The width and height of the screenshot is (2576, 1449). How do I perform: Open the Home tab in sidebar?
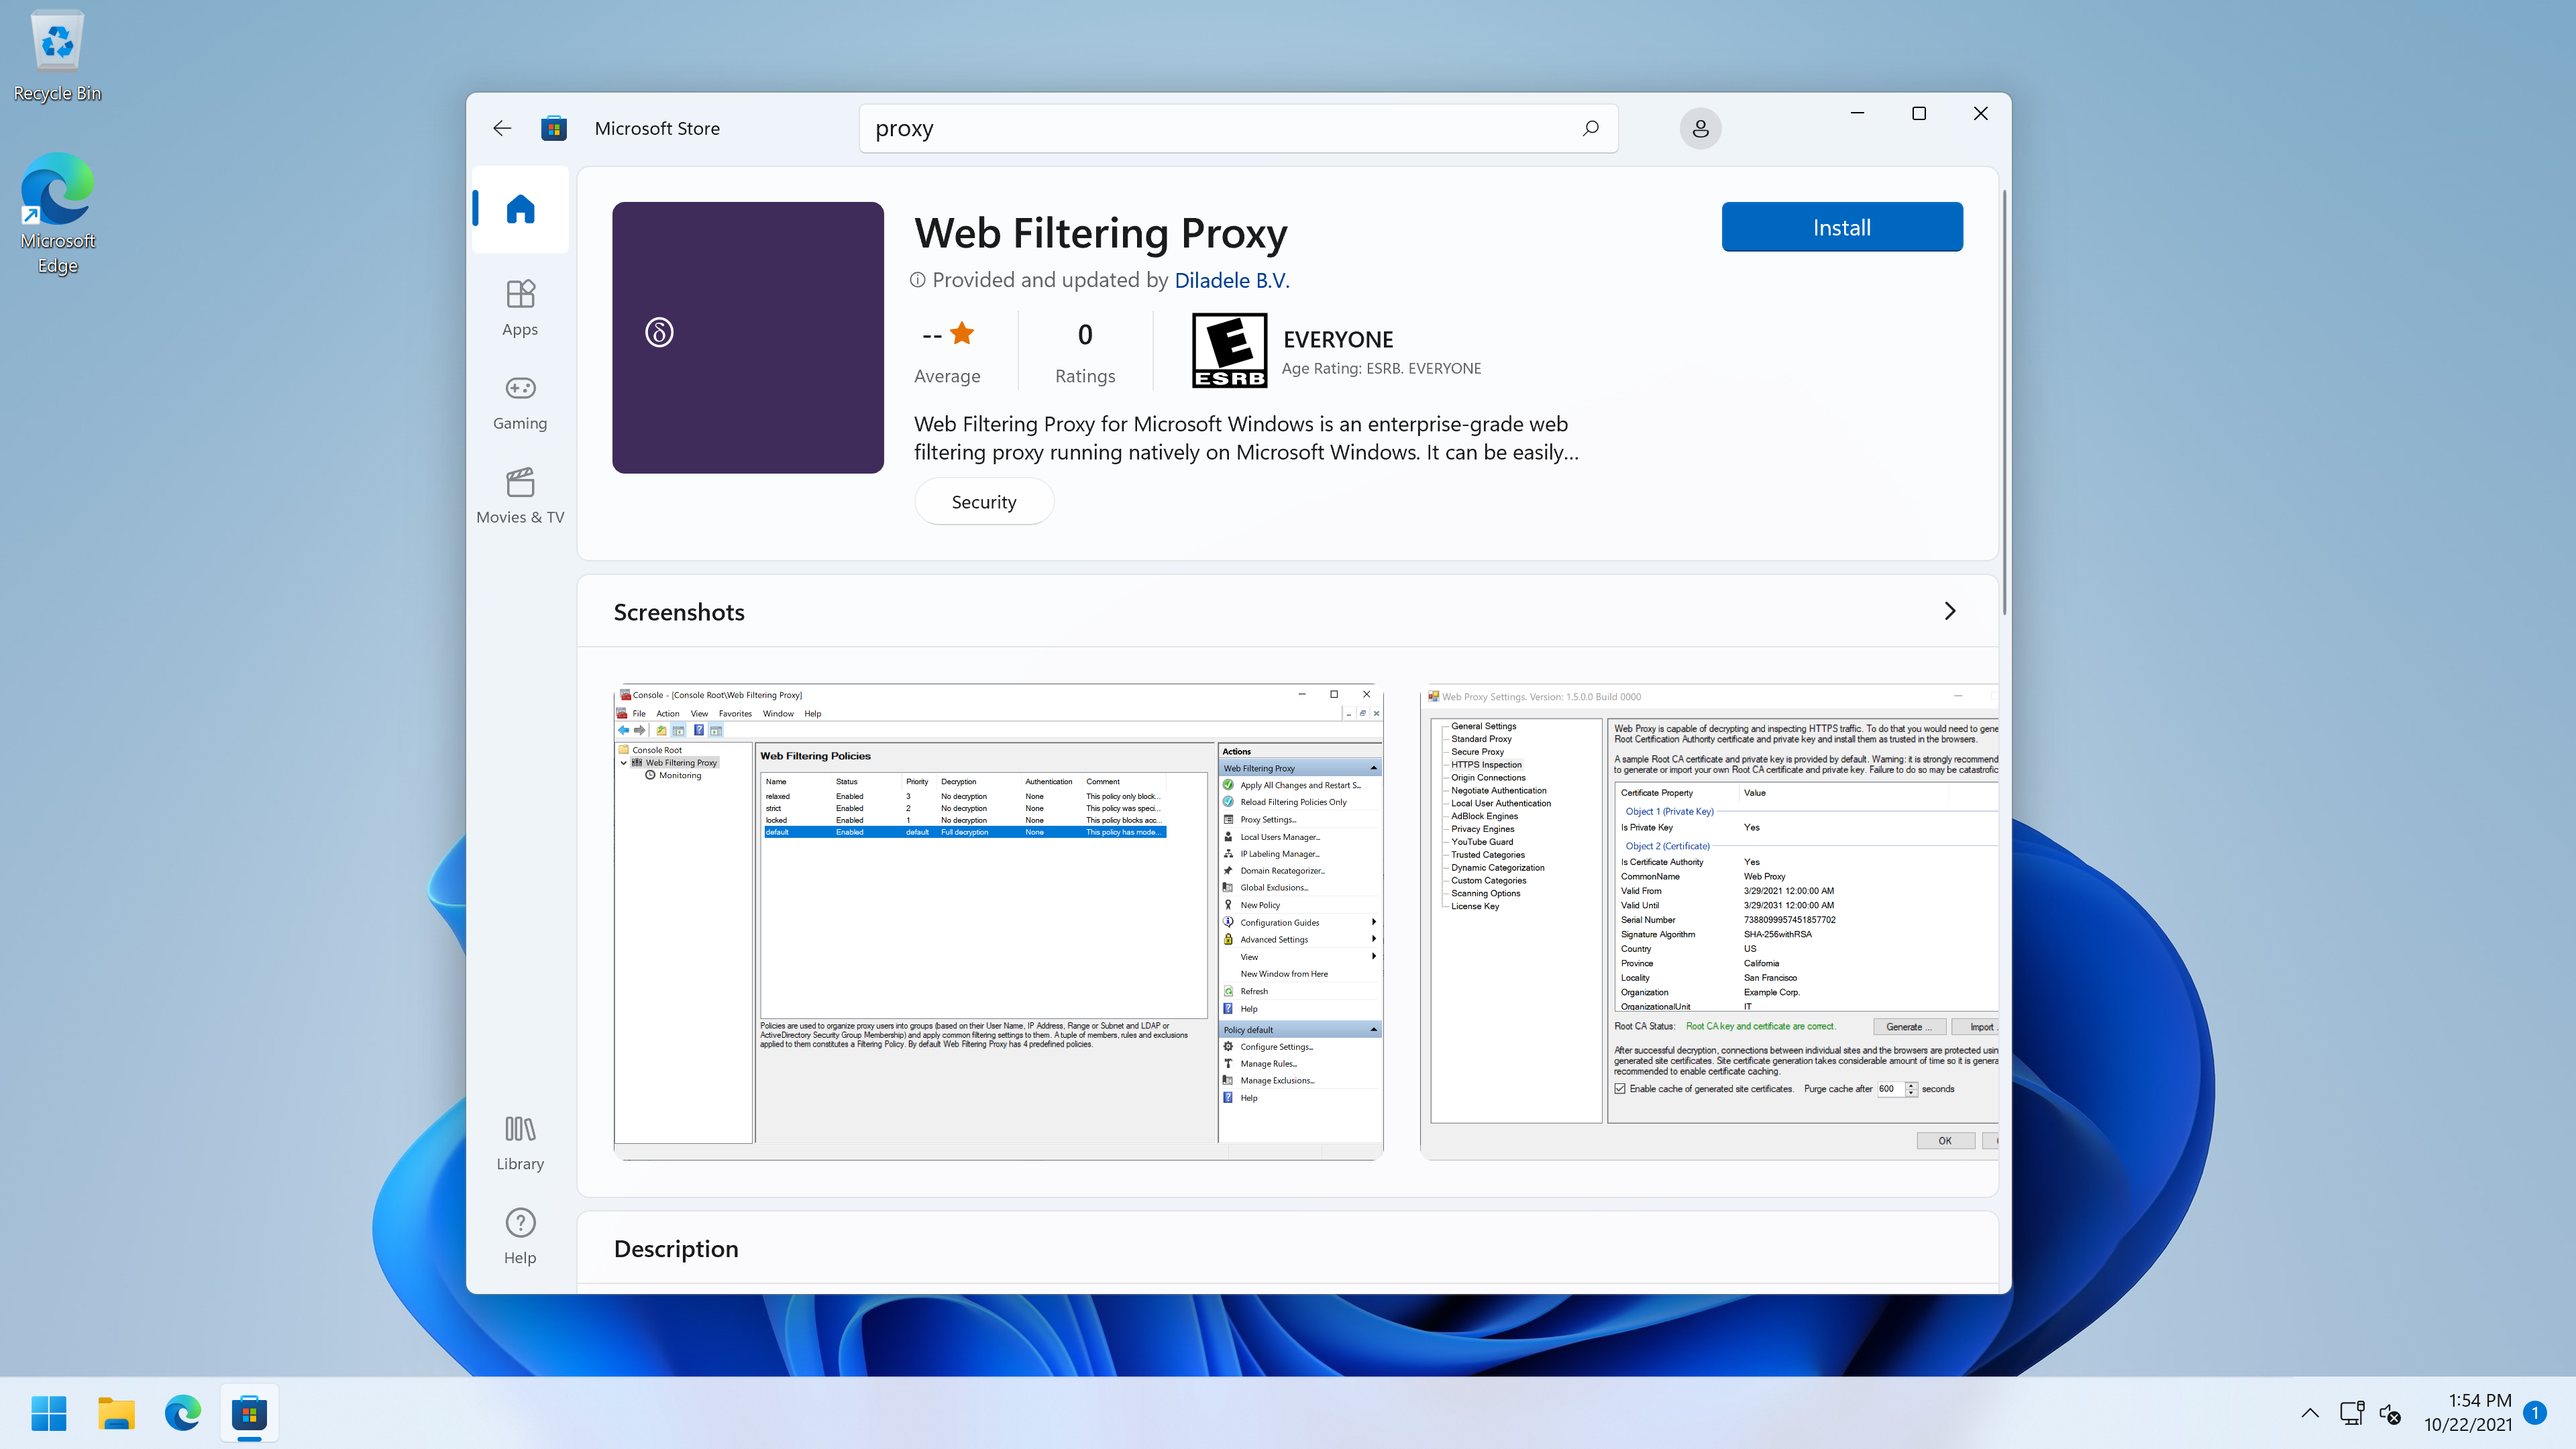coord(520,209)
